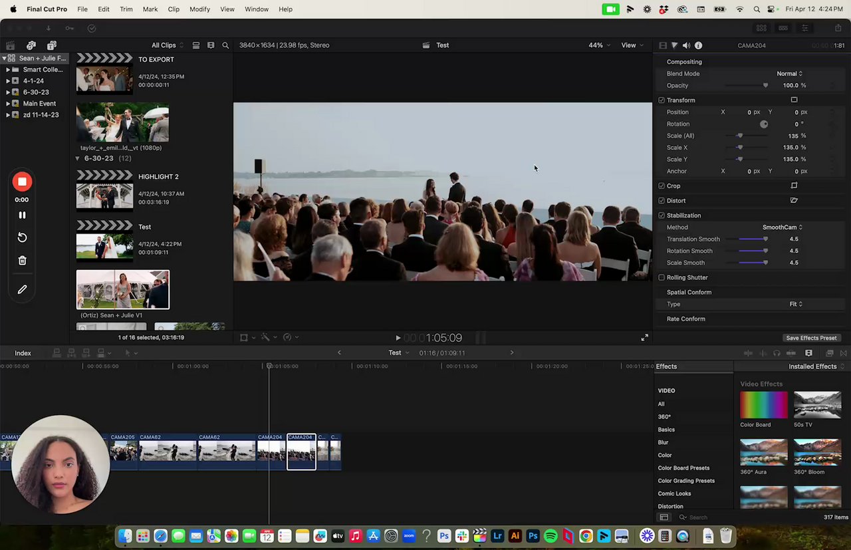Pause the screen recording

(x=22, y=215)
